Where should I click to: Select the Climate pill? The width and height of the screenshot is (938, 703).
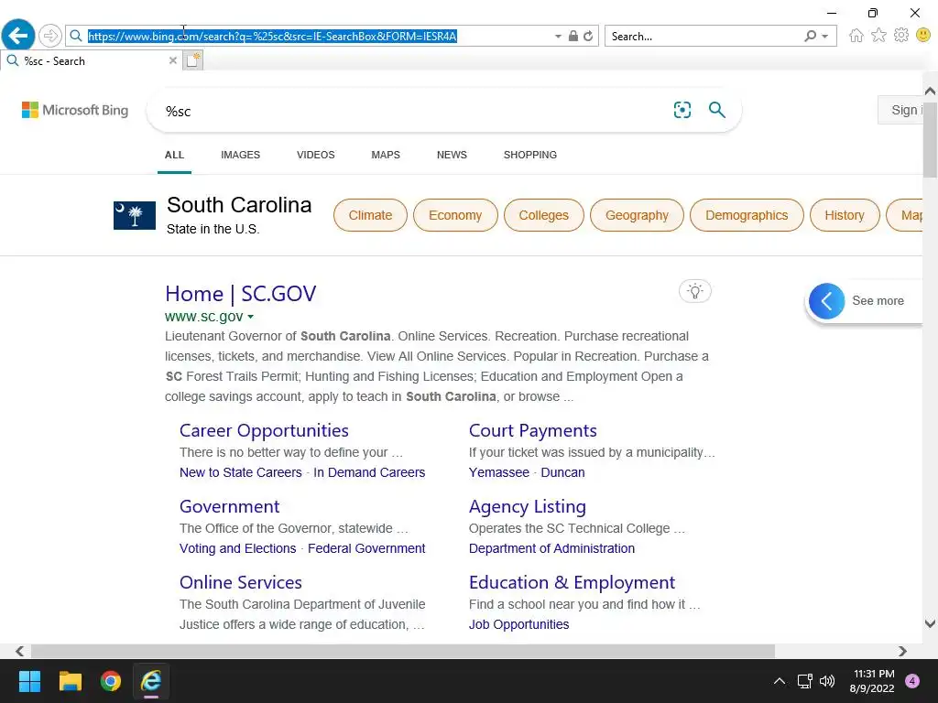tap(370, 215)
